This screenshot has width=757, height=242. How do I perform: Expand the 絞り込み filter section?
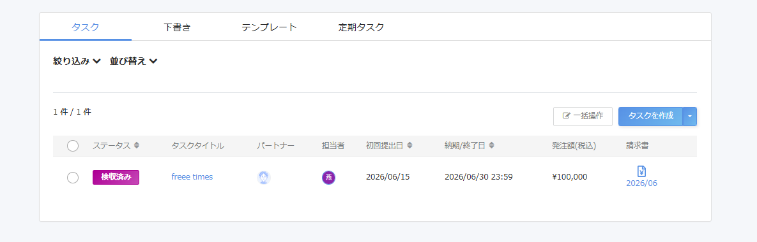(x=77, y=61)
